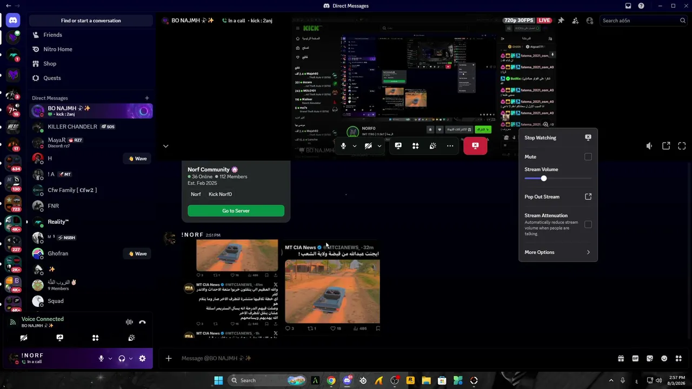Add friends to DM icon in header
Screen dimensions: 692x389
575,21
